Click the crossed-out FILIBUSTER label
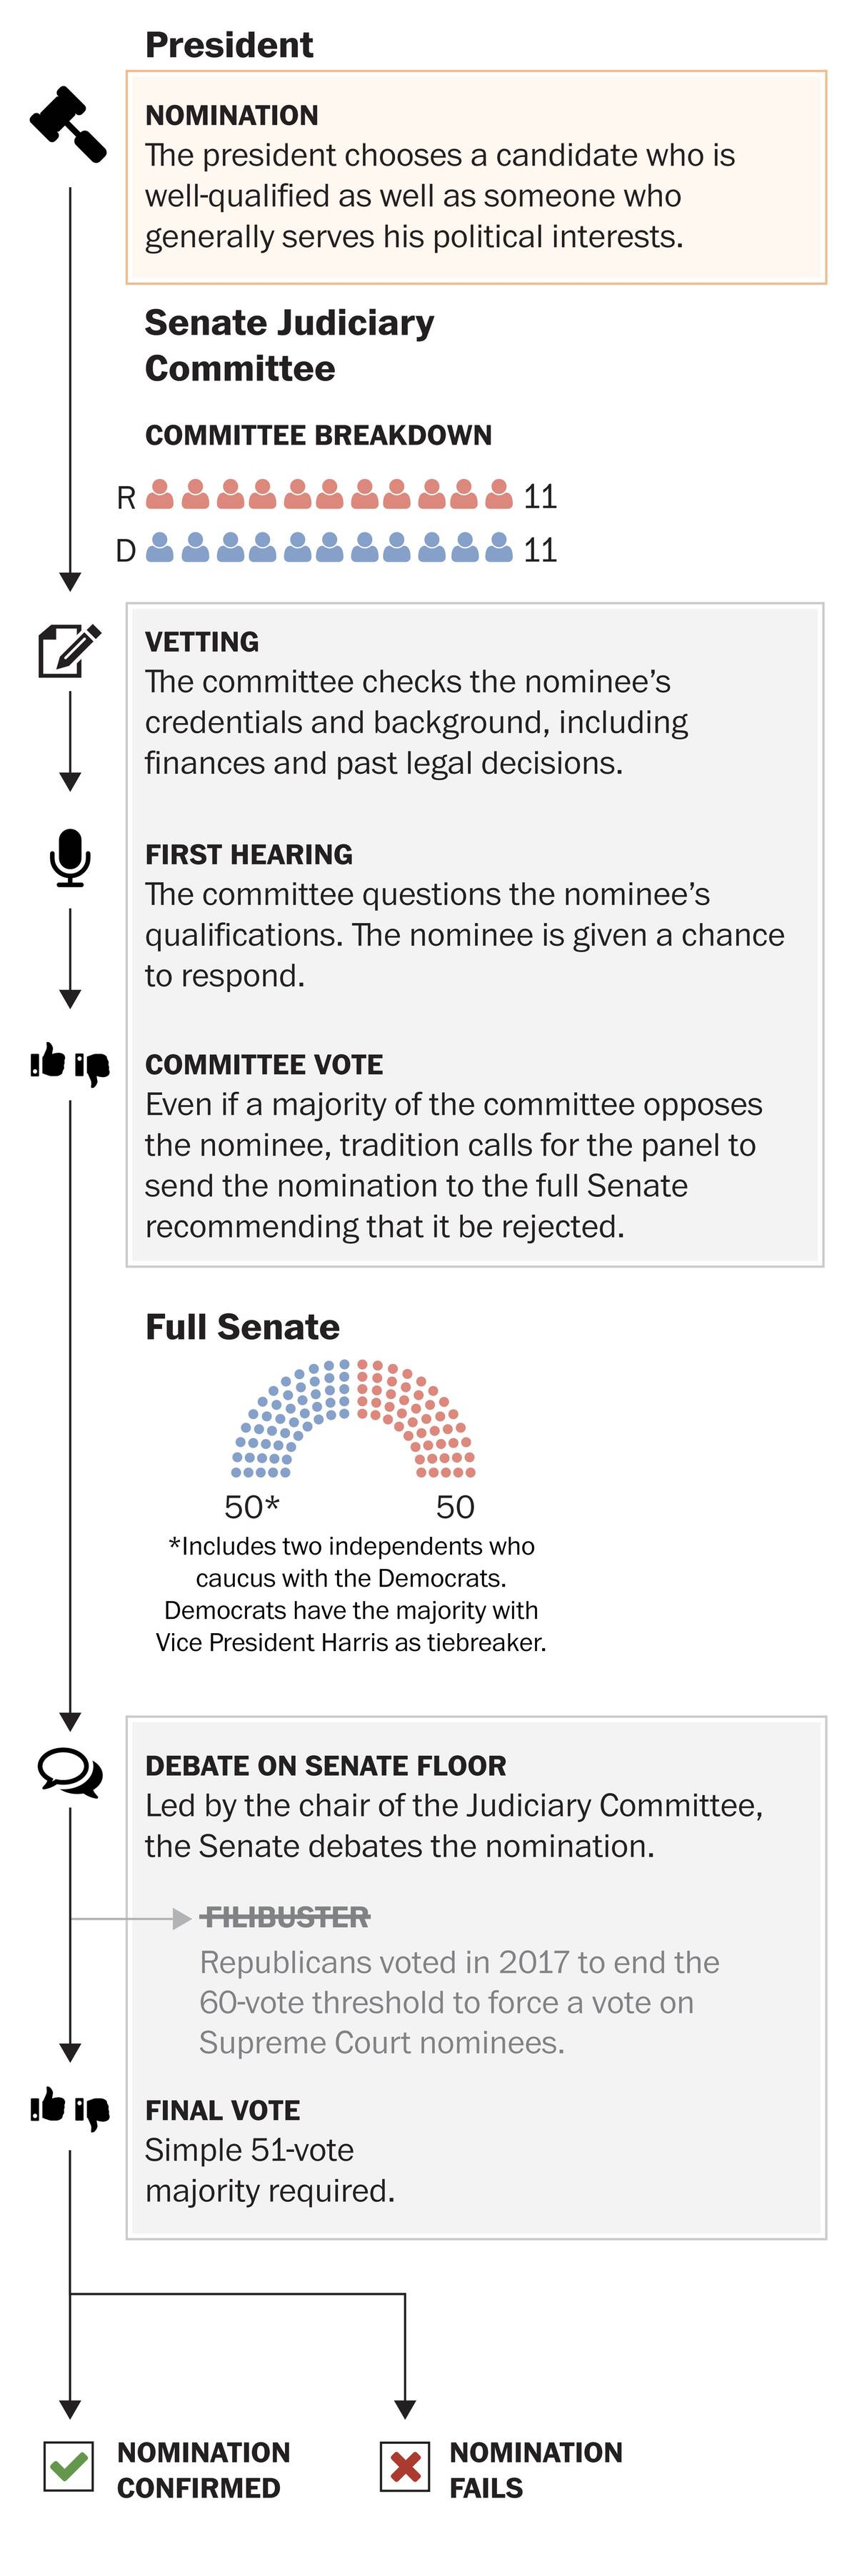 [x=286, y=1917]
